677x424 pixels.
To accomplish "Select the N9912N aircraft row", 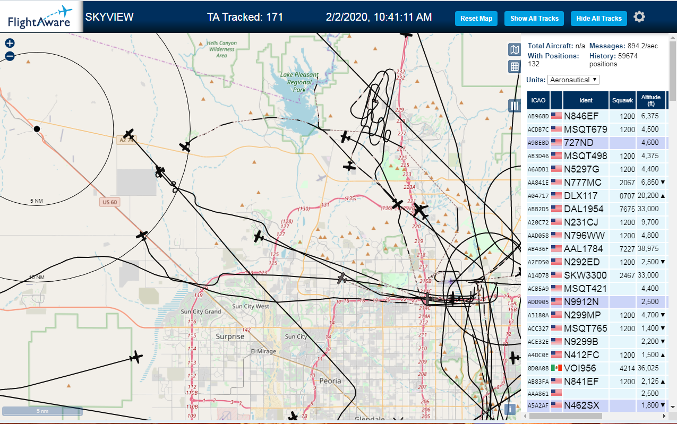I will click(x=597, y=301).
